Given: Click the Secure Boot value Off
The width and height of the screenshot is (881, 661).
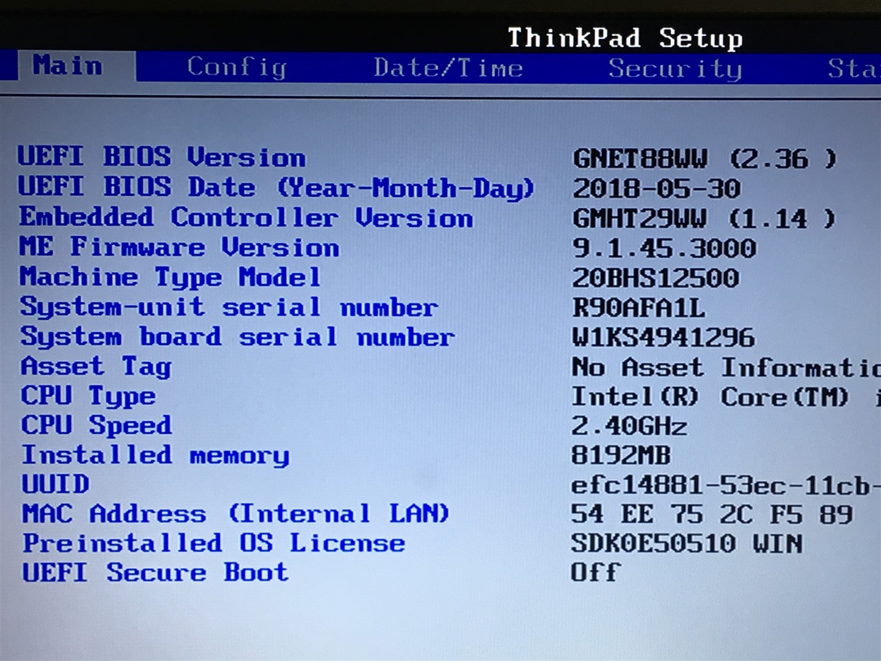Looking at the screenshot, I should [596, 573].
